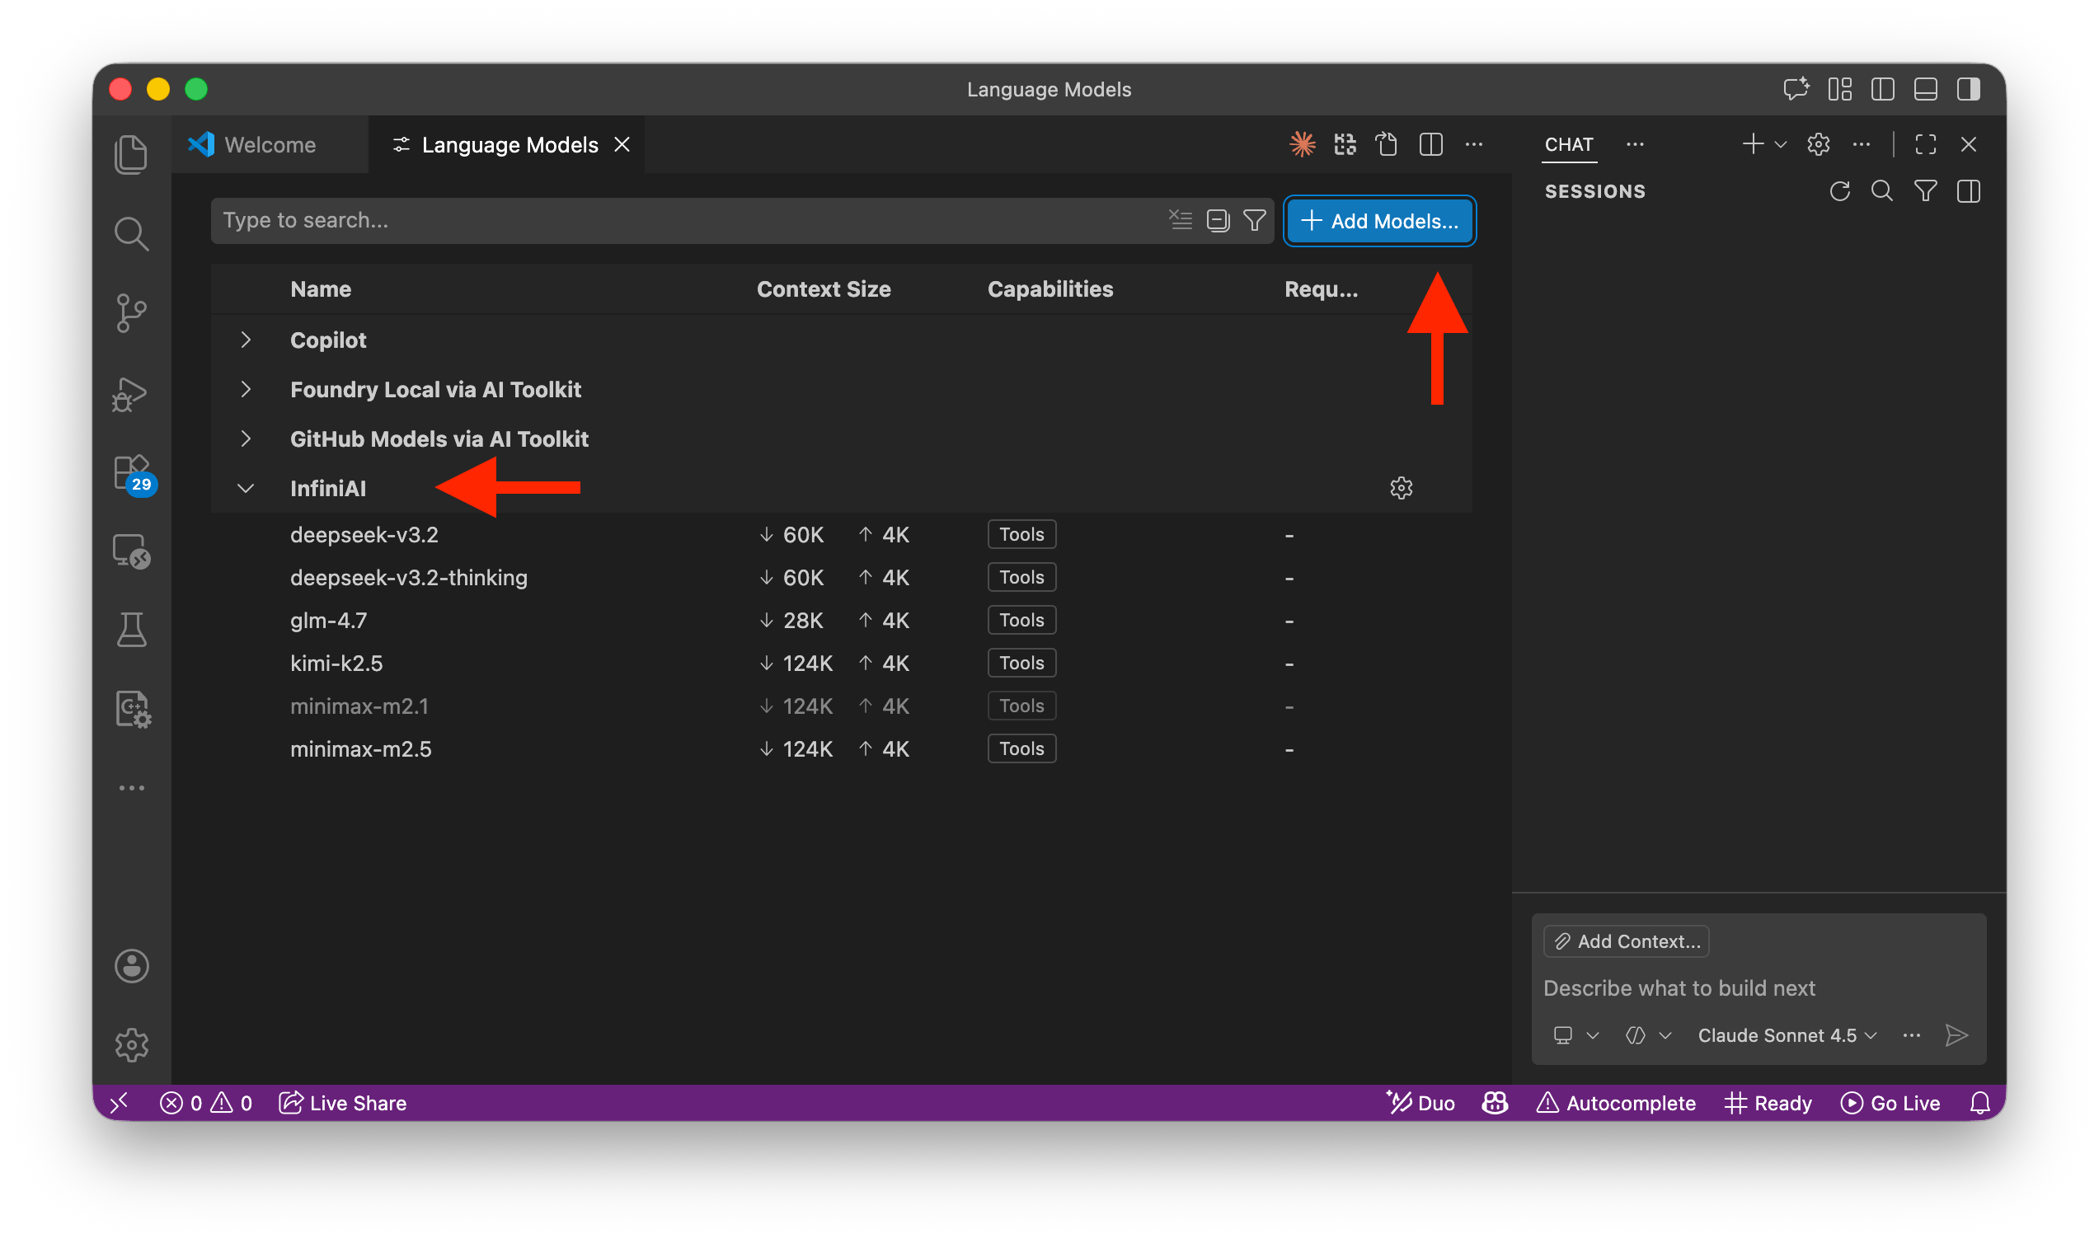Screen dimensions: 2099x1243
Task: Open the Explorer view in activity bar
Action: click(130, 154)
